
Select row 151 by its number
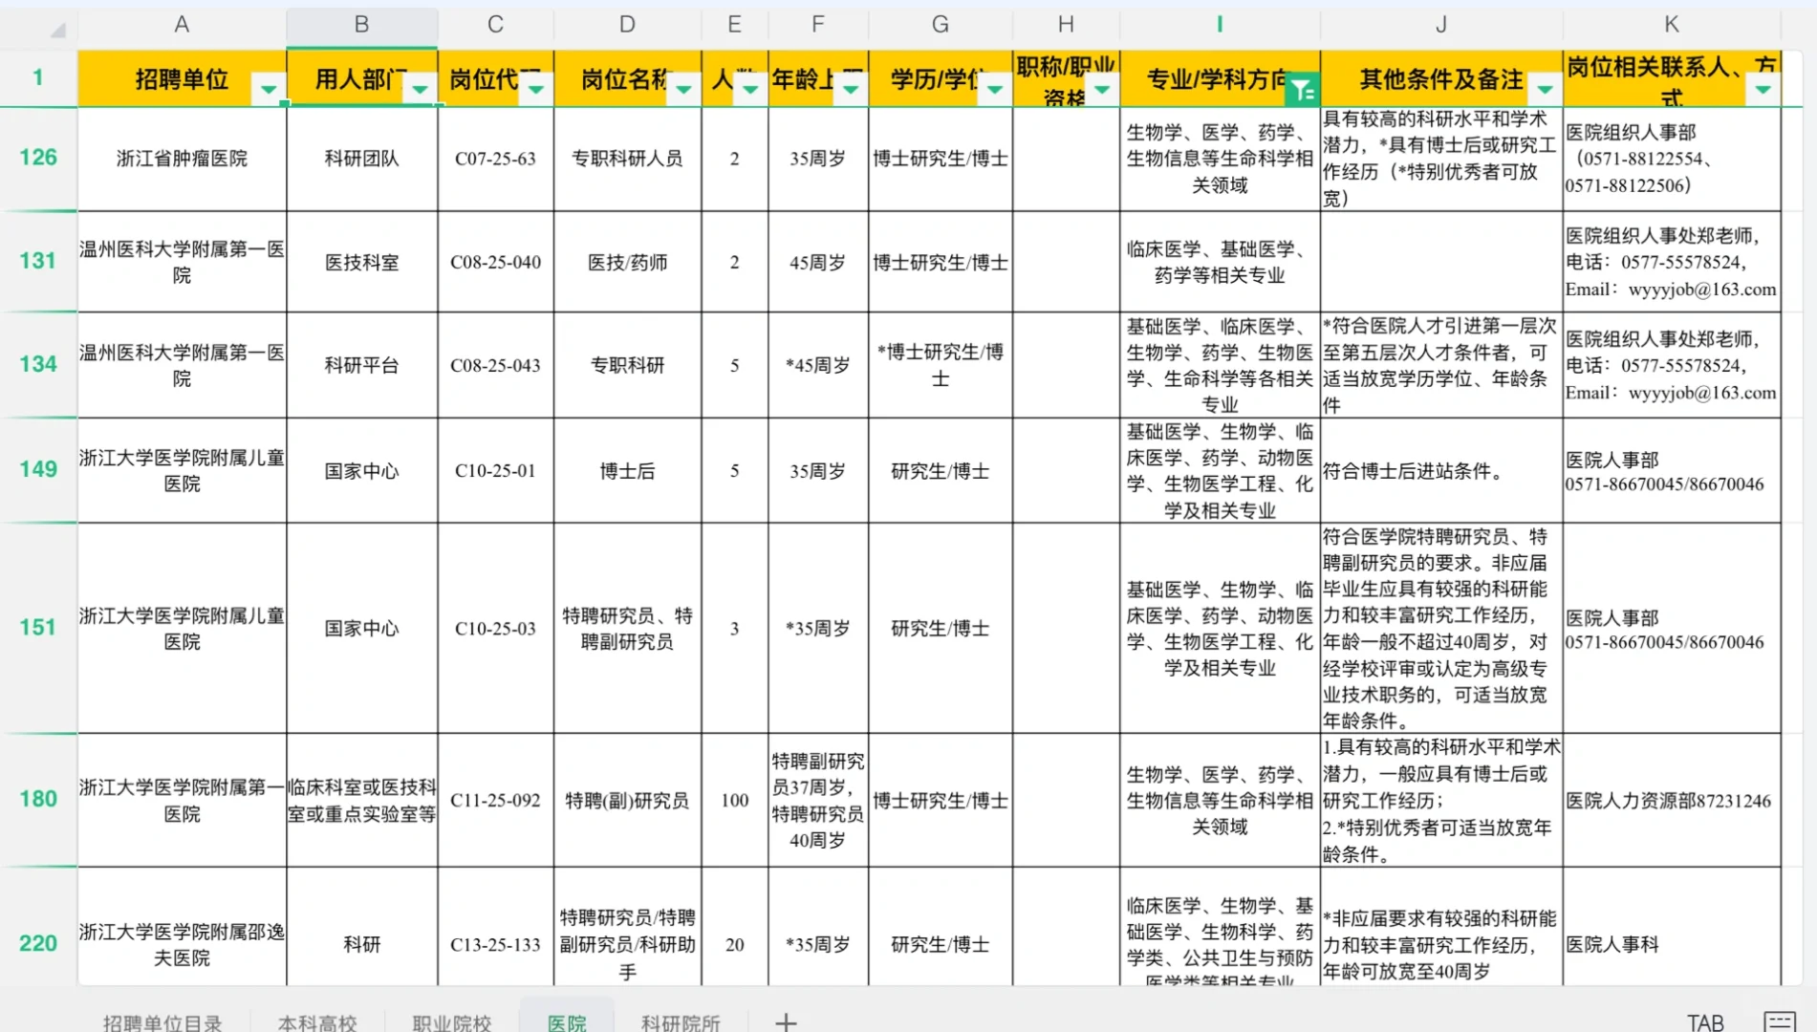(x=38, y=628)
